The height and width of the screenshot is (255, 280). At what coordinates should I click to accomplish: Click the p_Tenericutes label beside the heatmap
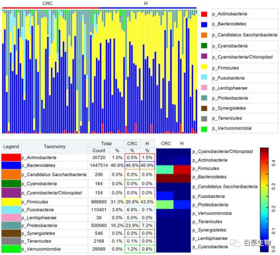[x=210, y=221]
